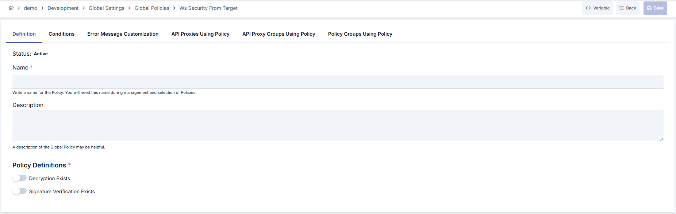Click the Ws Security From Target breadcrumb
Image resolution: width=676 pixels, height=214 pixels.
tap(208, 8)
